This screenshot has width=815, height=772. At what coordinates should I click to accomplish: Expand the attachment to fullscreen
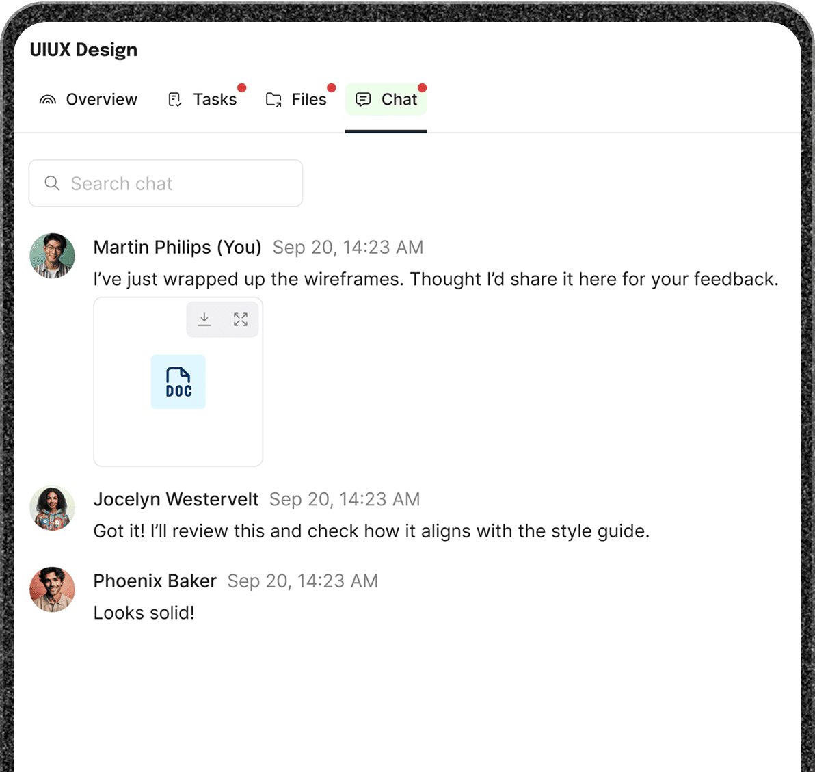[x=241, y=319]
